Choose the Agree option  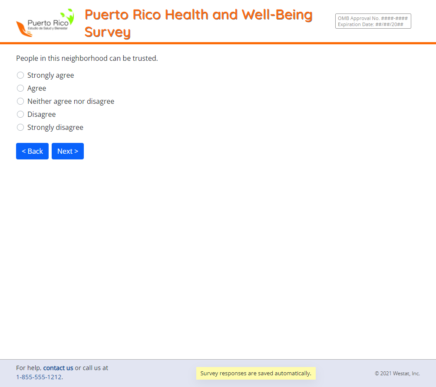(x=20, y=88)
